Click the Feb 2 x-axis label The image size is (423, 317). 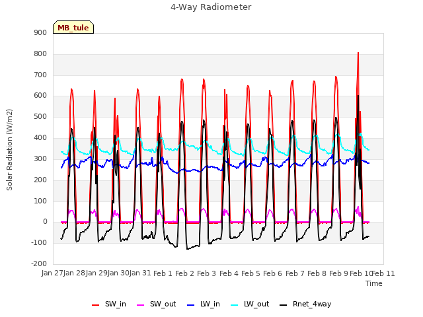[185, 273]
